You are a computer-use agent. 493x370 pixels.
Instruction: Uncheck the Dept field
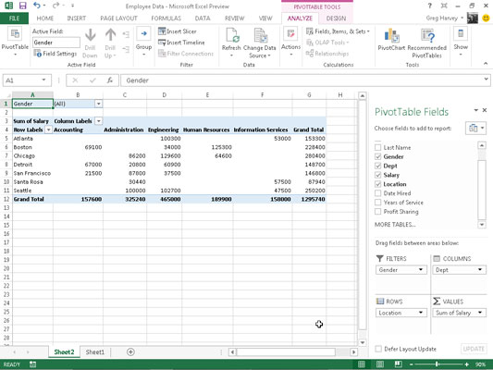(x=378, y=166)
